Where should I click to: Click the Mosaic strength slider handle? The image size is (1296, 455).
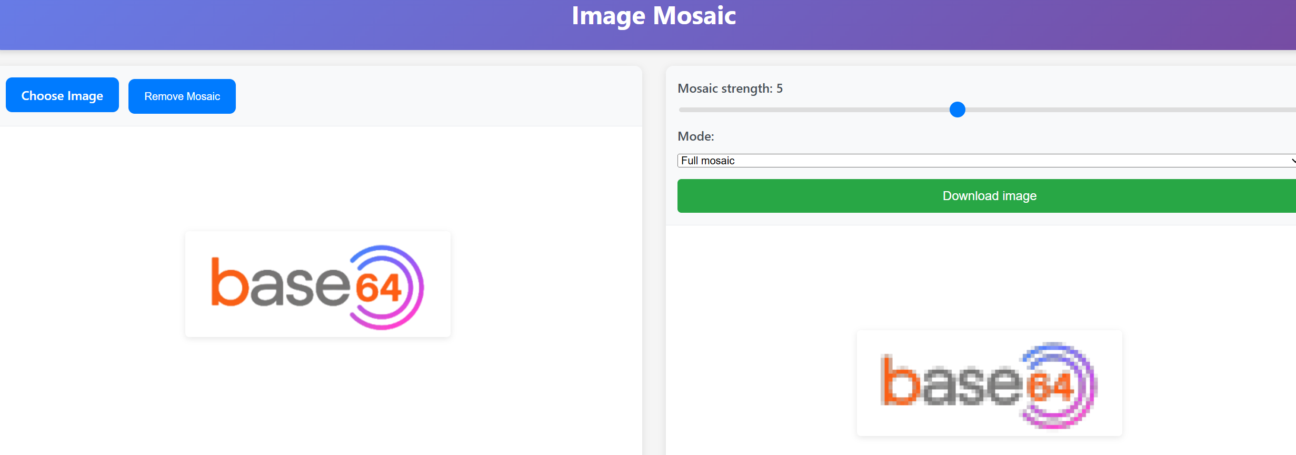point(957,110)
